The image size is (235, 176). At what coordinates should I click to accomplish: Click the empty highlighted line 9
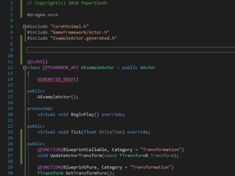coord(131,50)
